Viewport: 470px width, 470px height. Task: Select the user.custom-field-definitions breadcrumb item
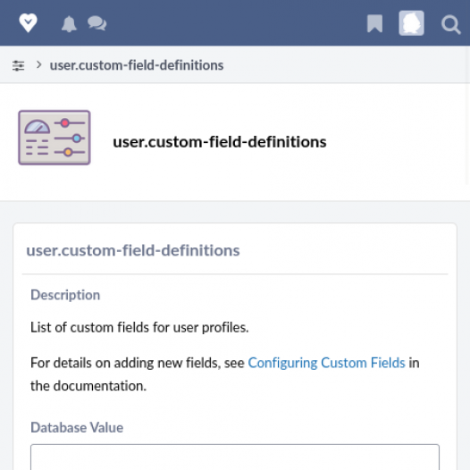coord(137,65)
